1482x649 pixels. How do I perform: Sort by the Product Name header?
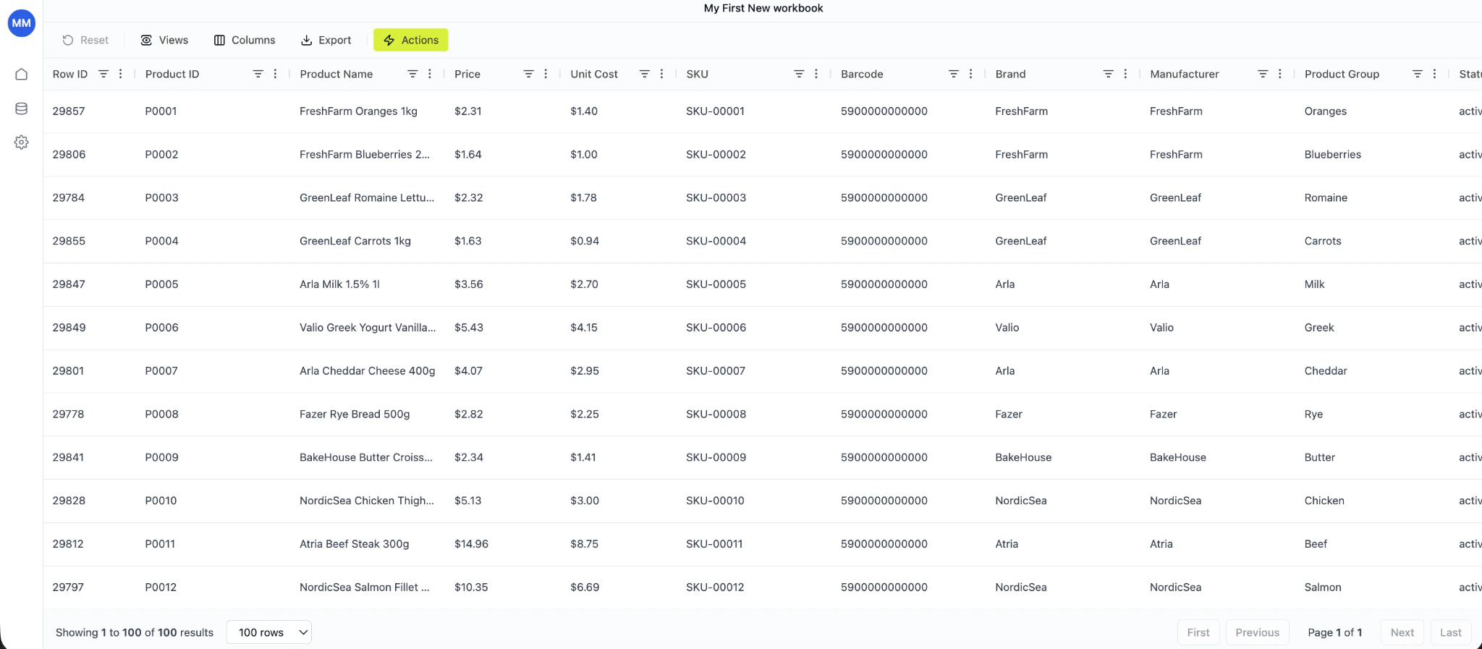point(336,74)
